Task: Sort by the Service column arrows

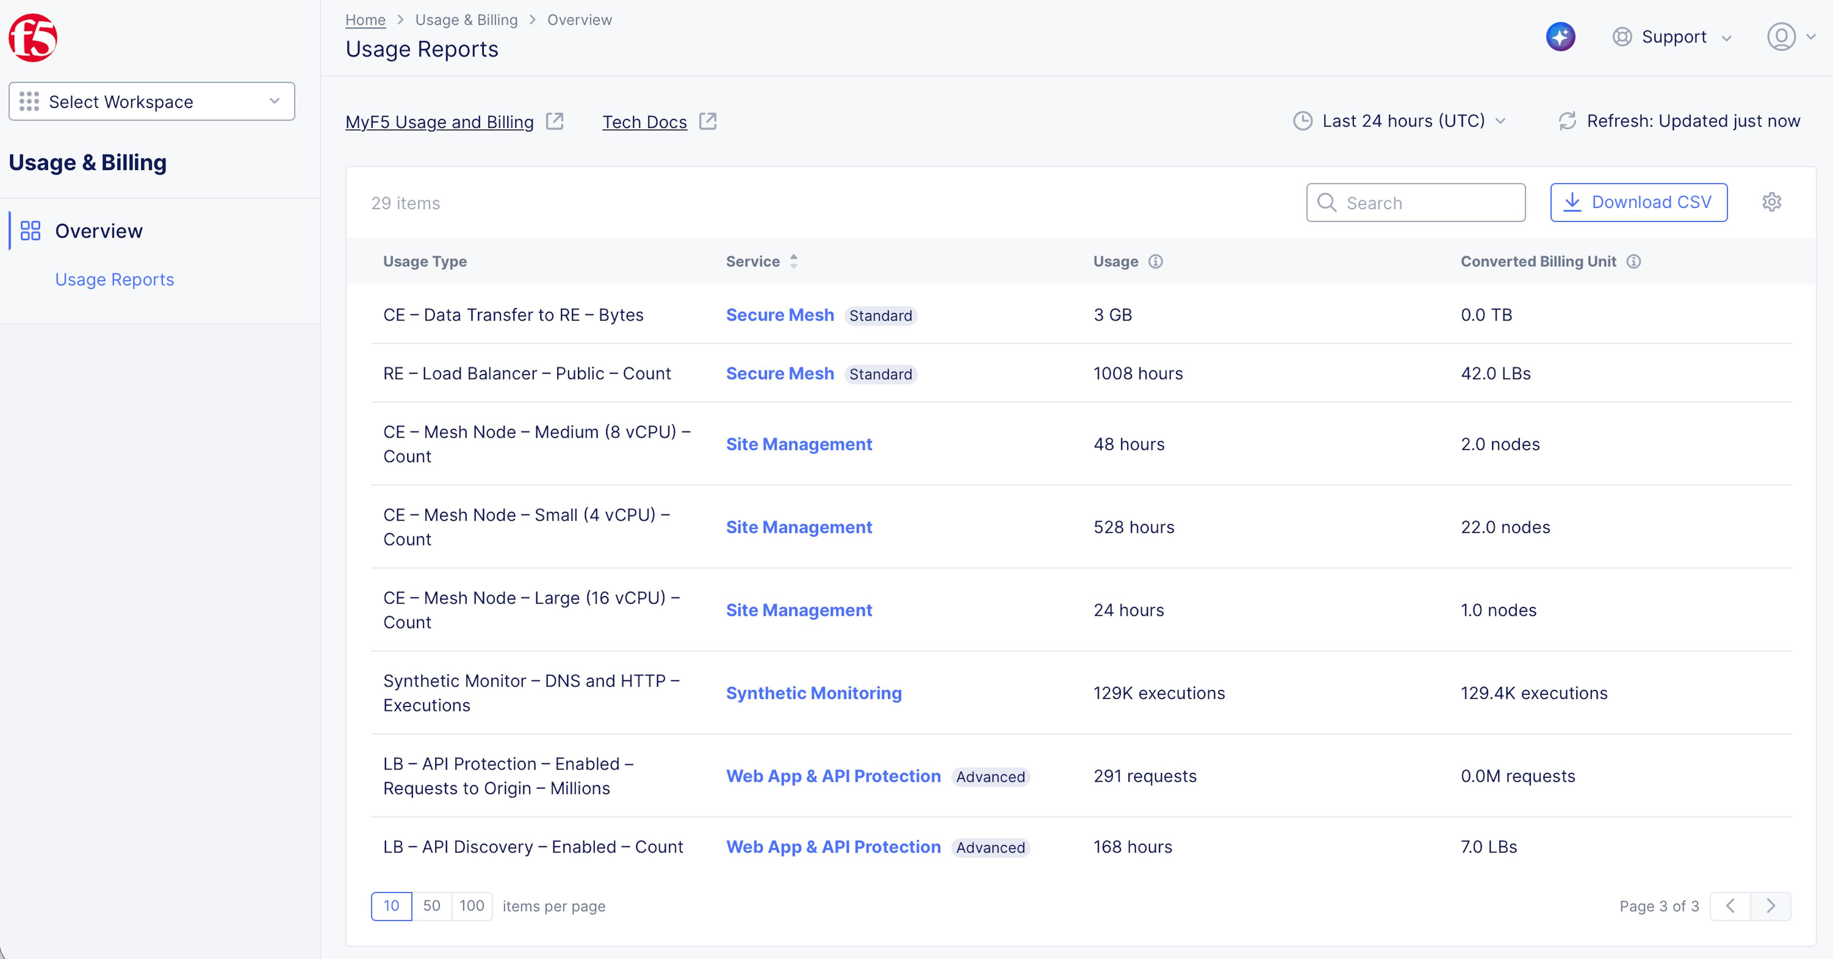Action: [793, 262]
